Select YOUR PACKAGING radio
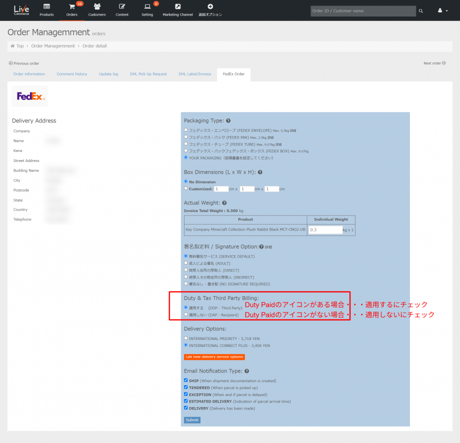 click(x=185, y=157)
